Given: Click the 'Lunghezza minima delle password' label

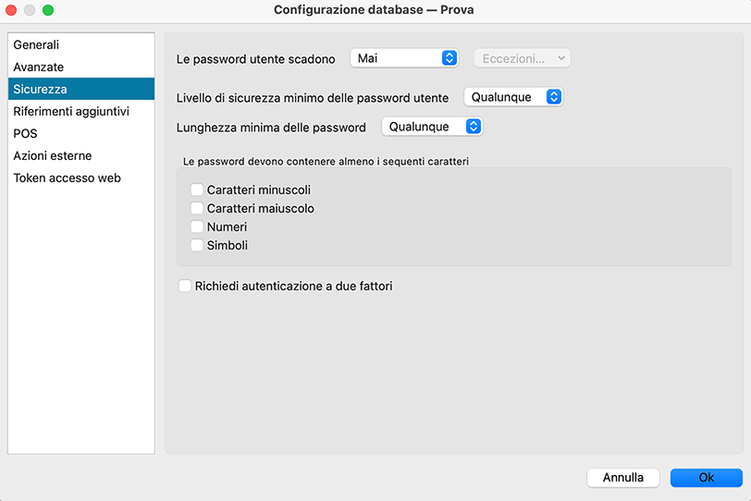Looking at the screenshot, I should [271, 128].
